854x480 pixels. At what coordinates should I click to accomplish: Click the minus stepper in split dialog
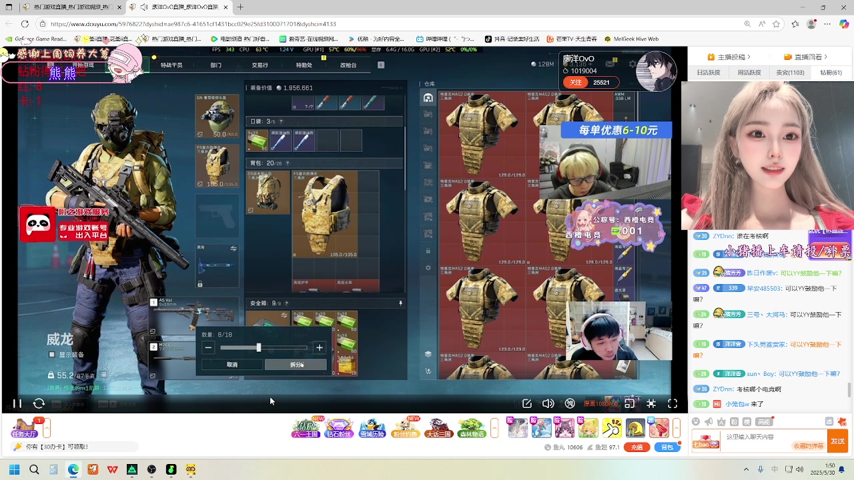pos(209,347)
